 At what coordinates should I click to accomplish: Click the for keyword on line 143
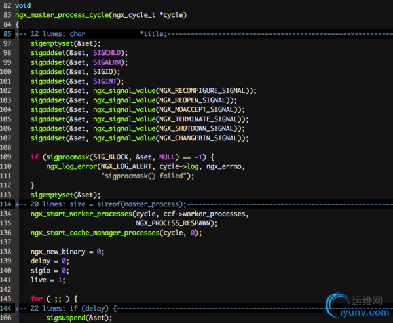coord(37,299)
